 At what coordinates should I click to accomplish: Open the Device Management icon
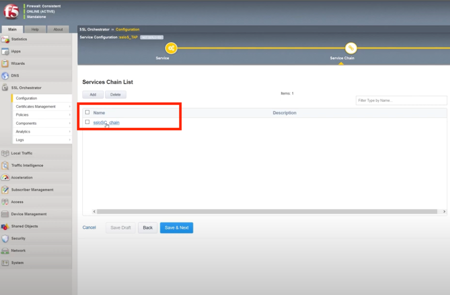[x=5, y=214]
